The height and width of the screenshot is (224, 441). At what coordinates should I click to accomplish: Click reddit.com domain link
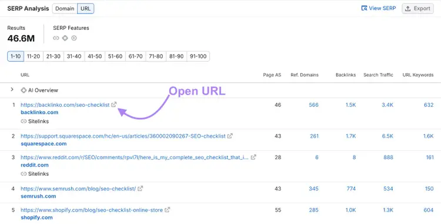pos(35,165)
